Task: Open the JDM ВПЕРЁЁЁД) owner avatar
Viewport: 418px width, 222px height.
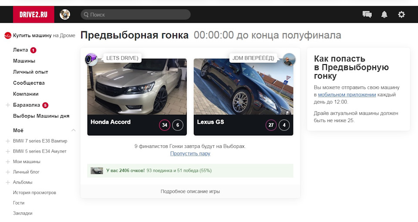Action: 289,59
